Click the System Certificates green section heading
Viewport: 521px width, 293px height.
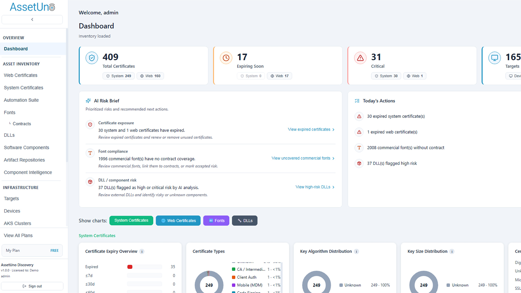pyautogui.click(x=97, y=235)
